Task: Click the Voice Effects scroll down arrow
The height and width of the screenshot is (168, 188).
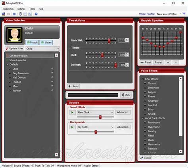Action: coord(180,151)
